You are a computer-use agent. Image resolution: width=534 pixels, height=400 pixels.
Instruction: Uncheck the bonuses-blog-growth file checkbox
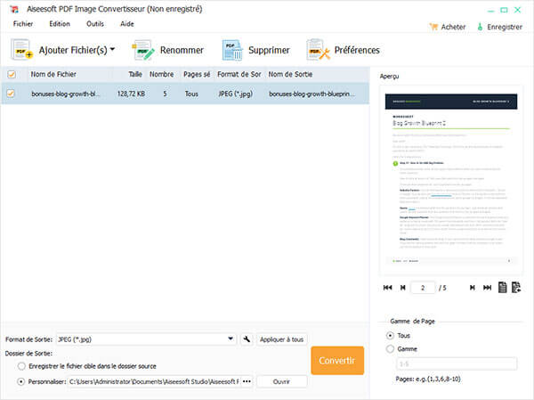(12, 93)
